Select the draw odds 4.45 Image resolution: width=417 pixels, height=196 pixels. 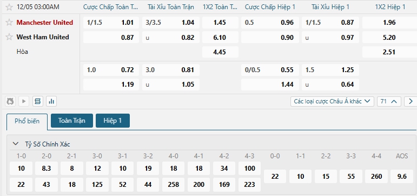[220, 52]
